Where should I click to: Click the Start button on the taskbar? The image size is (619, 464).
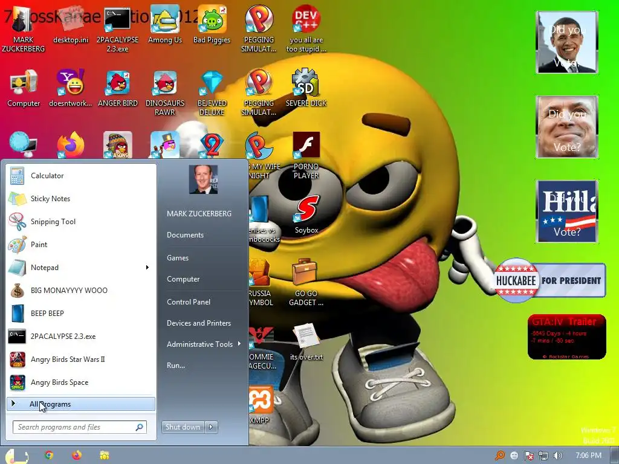pos(16,456)
